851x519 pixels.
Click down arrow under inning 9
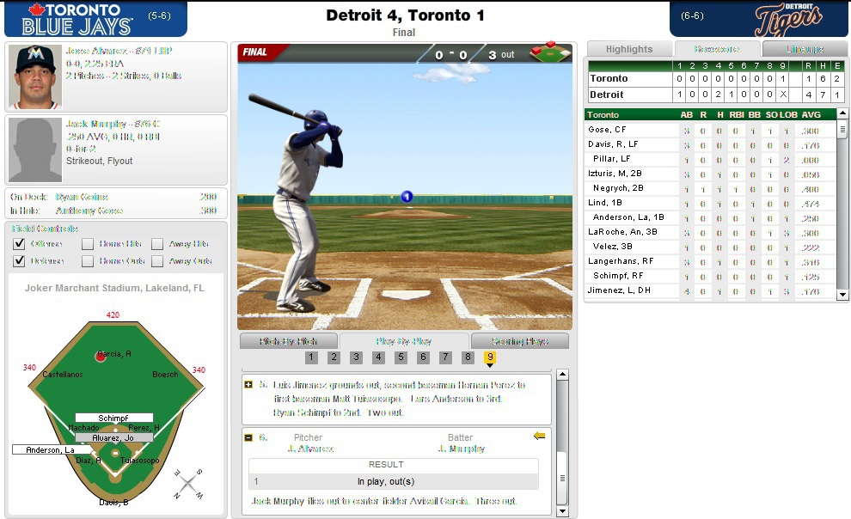tap(490, 365)
